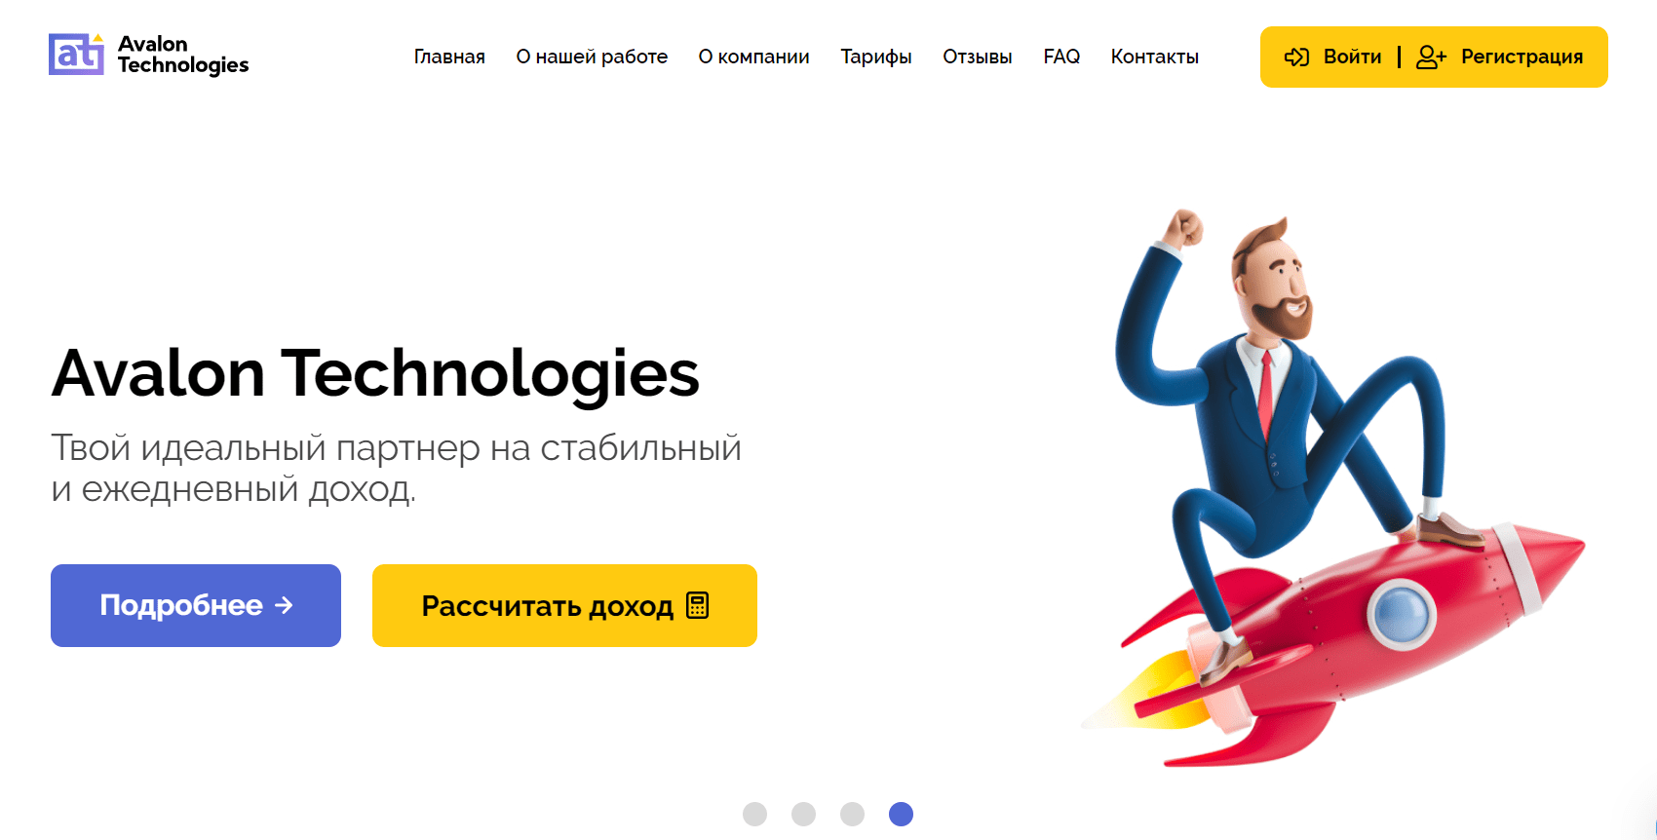Open the Отзывы page
This screenshot has width=1657, height=840.
pos(978,57)
